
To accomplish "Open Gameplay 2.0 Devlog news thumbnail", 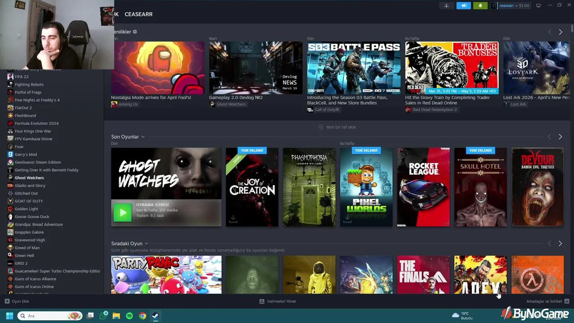I will tap(256, 68).
